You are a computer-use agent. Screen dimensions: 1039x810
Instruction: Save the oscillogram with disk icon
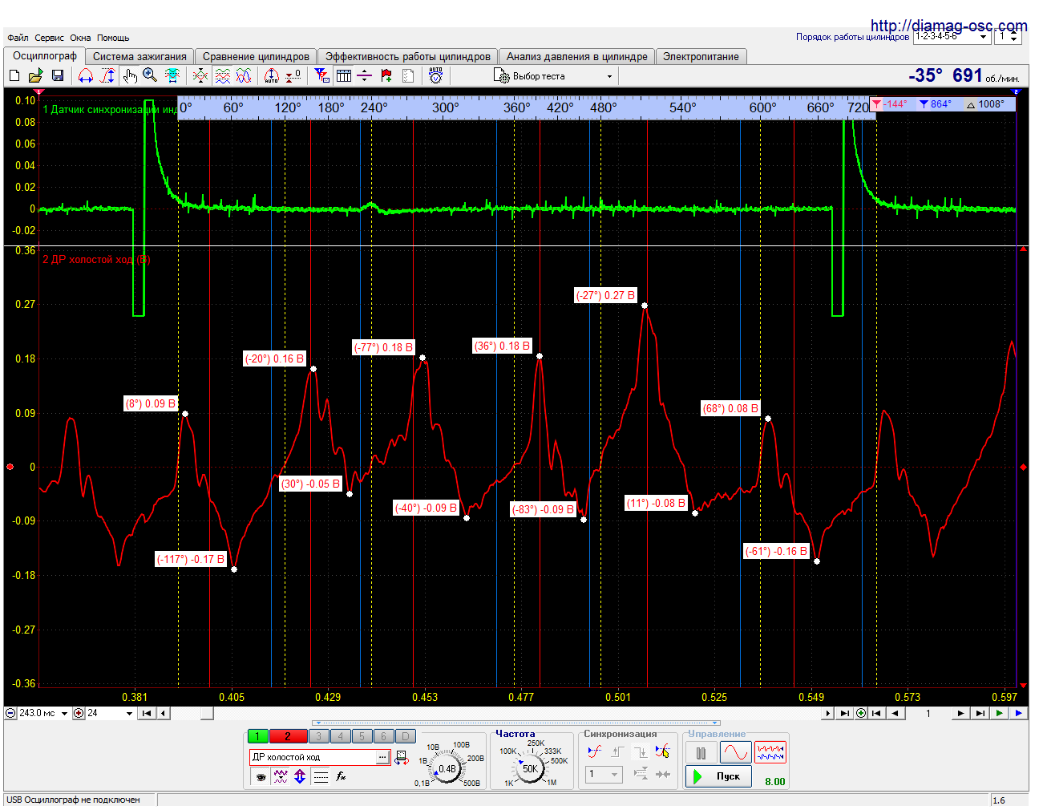click(x=58, y=75)
